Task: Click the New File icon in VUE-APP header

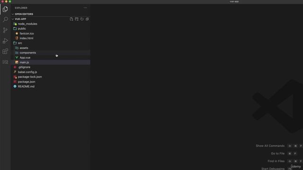Action: [x=71, y=19]
